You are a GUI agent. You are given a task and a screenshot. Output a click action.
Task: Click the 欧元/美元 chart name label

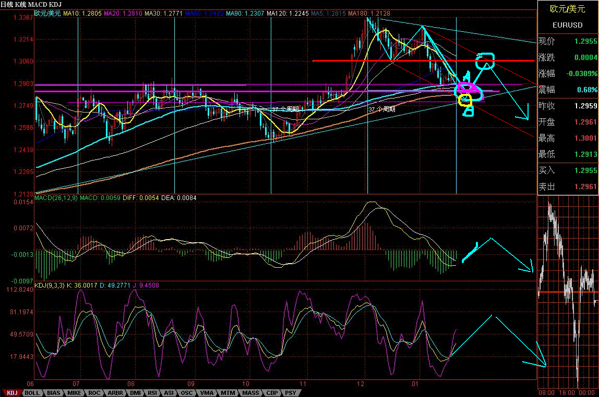48,14
